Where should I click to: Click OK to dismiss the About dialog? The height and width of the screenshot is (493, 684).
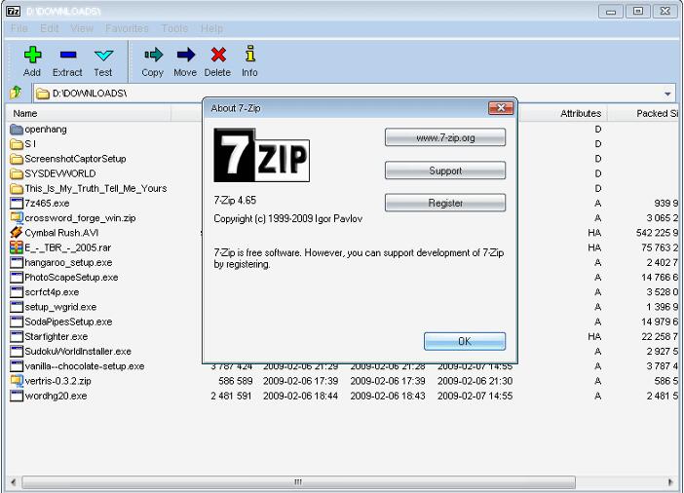pyautogui.click(x=465, y=341)
